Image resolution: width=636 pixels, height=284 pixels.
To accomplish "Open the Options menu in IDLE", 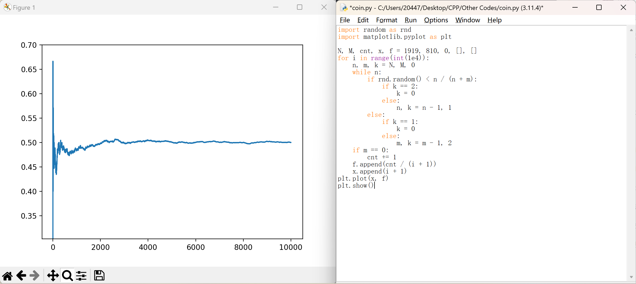I will (436, 20).
